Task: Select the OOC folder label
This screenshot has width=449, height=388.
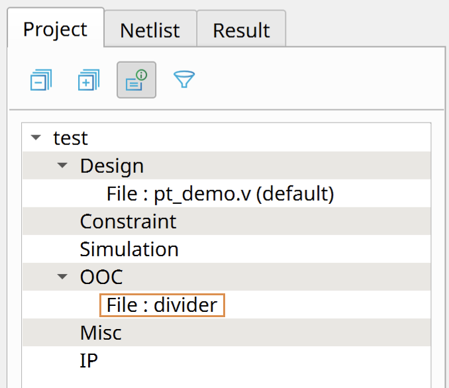Action: (101, 277)
